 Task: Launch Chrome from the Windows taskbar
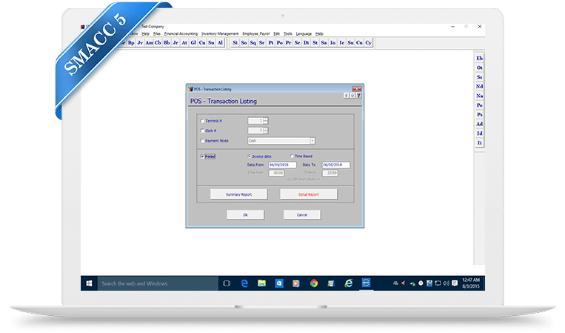[314, 283]
